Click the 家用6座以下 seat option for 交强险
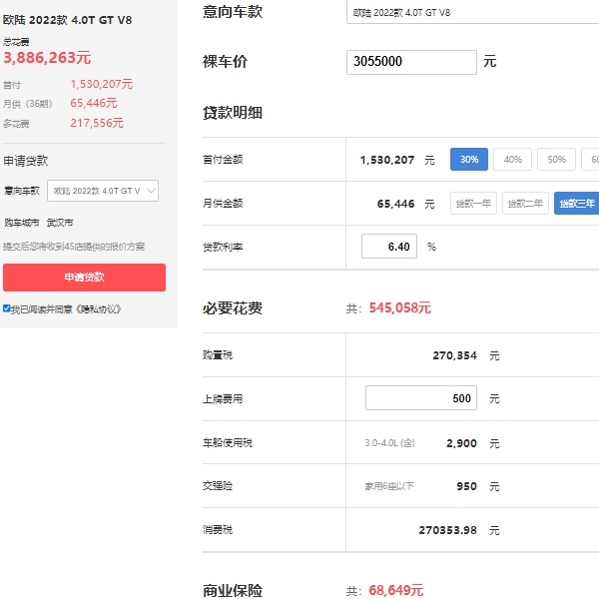The image size is (599, 599). tap(389, 486)
